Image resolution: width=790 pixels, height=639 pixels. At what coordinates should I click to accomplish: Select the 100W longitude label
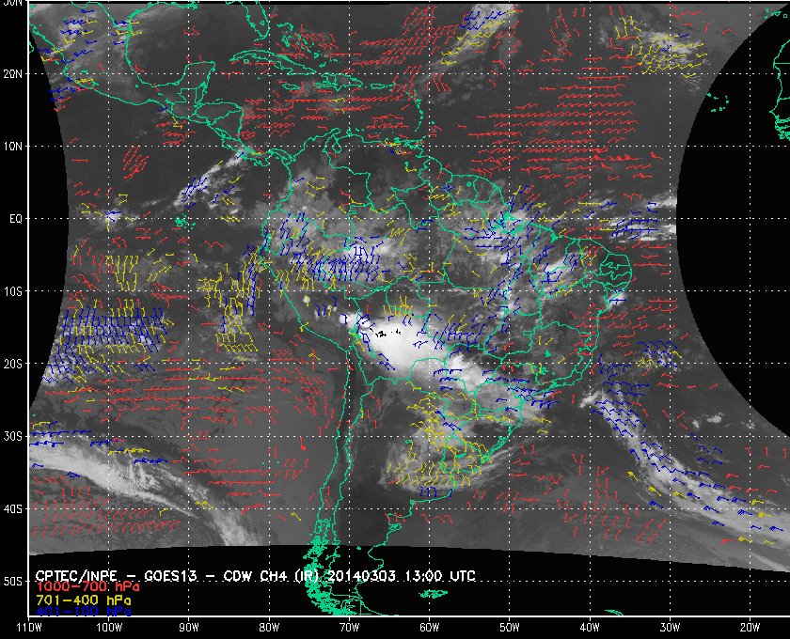pyautogui.click(x=109, y=628)
